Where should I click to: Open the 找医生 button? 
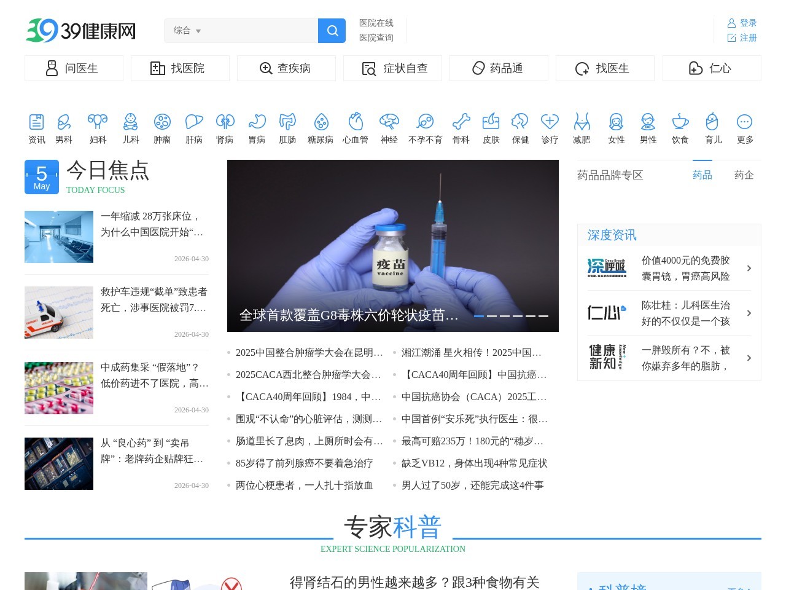[605, 68]
